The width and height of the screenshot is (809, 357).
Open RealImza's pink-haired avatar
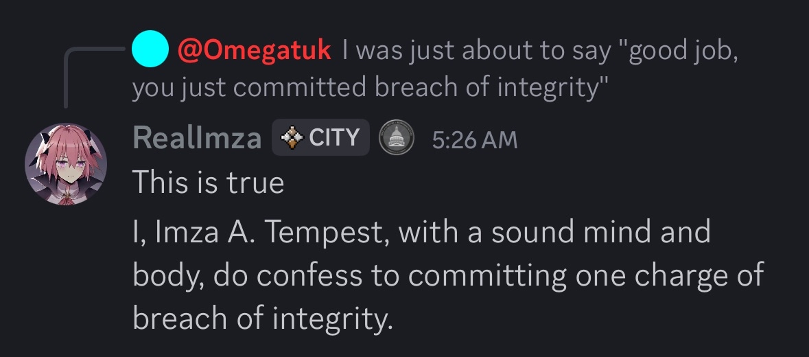point(66,164)
